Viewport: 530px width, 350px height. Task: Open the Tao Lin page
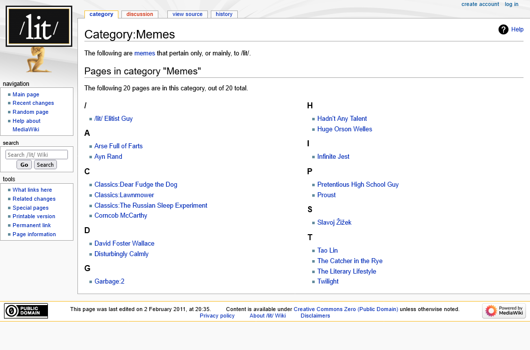pos(327,250)
